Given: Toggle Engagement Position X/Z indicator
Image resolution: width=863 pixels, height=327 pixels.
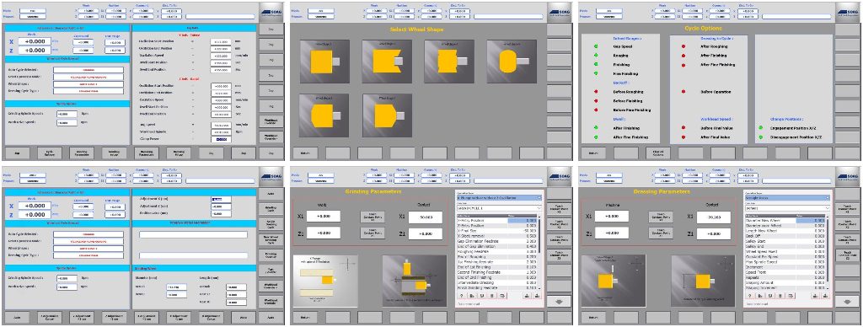Looking at the screenshot, I should click(x=761, y=128).
